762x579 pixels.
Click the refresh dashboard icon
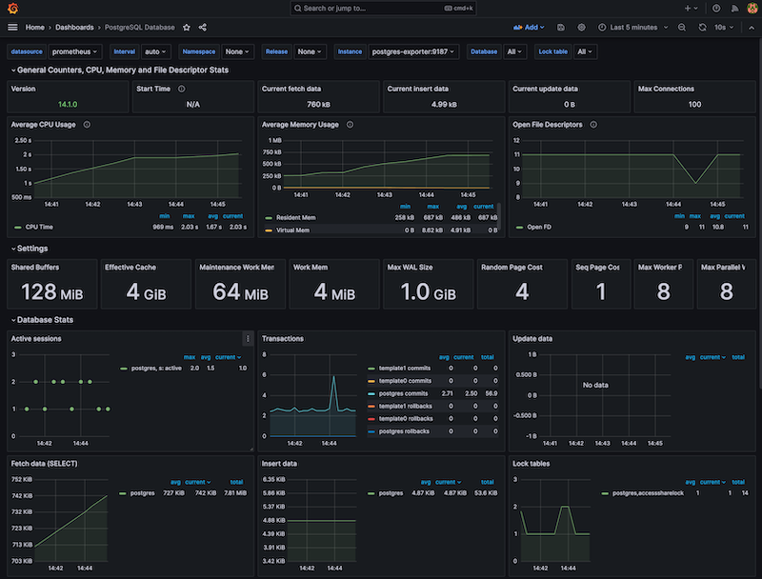coord(702,28)
